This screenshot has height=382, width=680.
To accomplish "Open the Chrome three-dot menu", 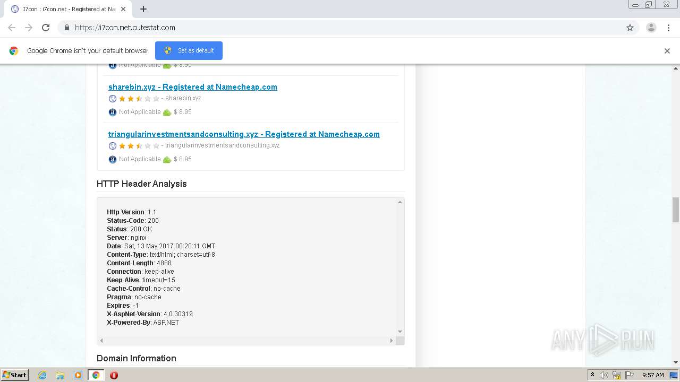I will 668,28.
